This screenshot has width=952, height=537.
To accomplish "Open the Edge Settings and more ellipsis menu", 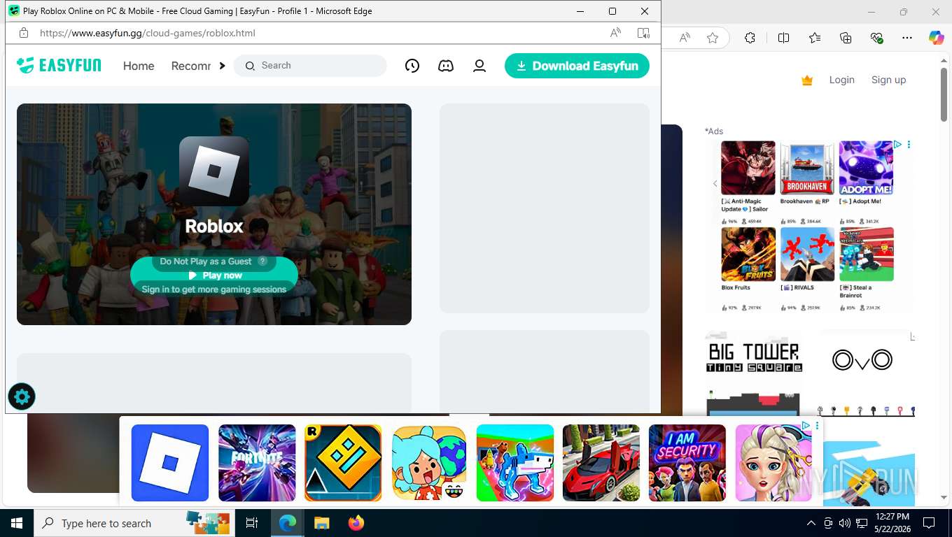I will [x=907, y=38].
